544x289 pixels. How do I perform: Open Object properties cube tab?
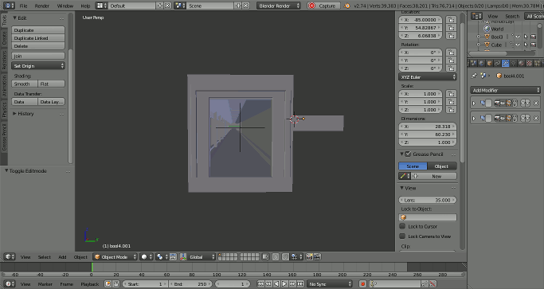(x=490, y=63)
